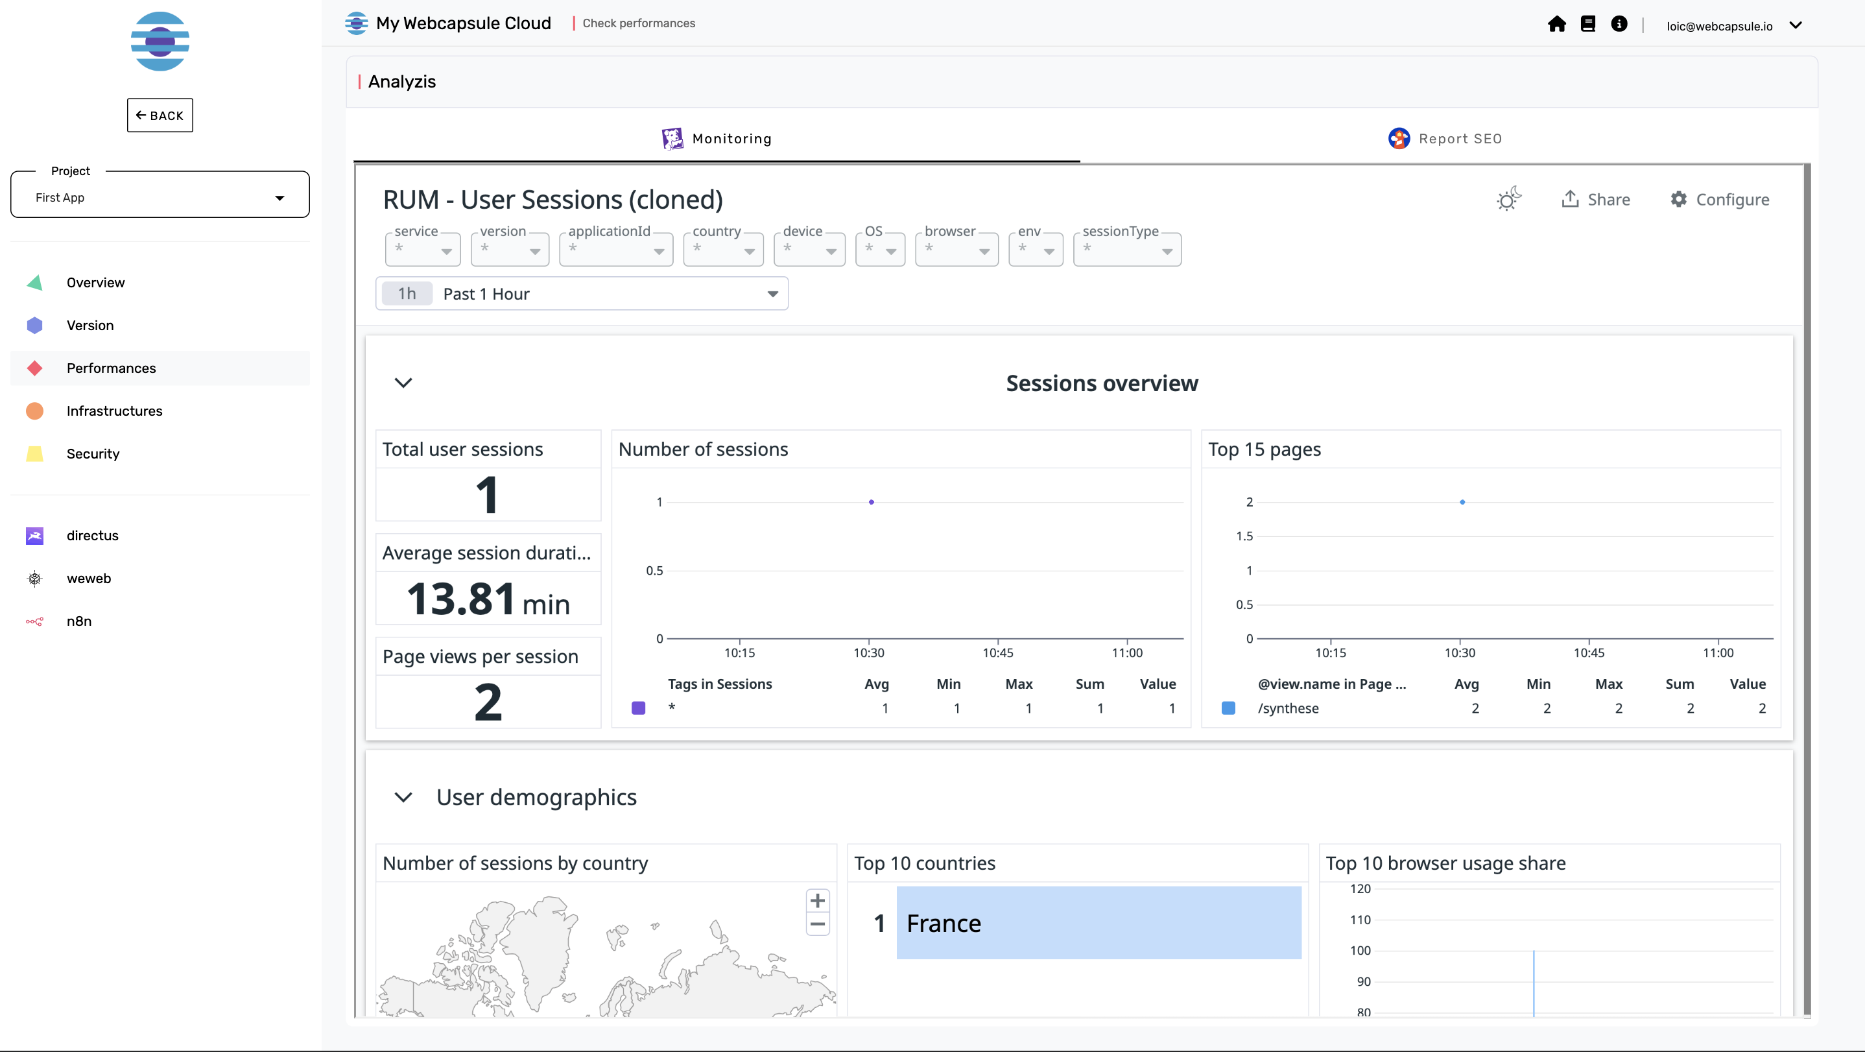The image size is (1865, 1052).
Task: Open Version in the sidebar
Action: click(x=160, y=325)
